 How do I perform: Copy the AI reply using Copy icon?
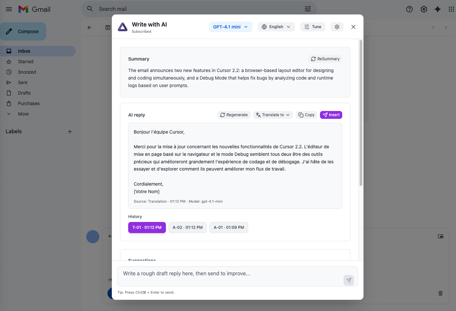tap(306, 115)
